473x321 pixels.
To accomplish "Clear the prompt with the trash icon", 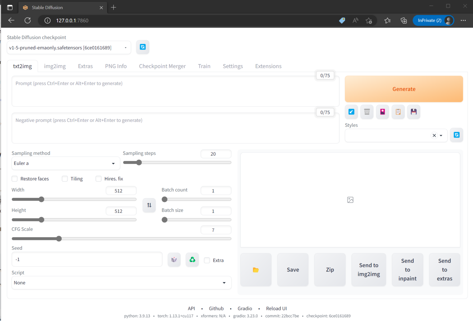I will click(x=367, y=112).
